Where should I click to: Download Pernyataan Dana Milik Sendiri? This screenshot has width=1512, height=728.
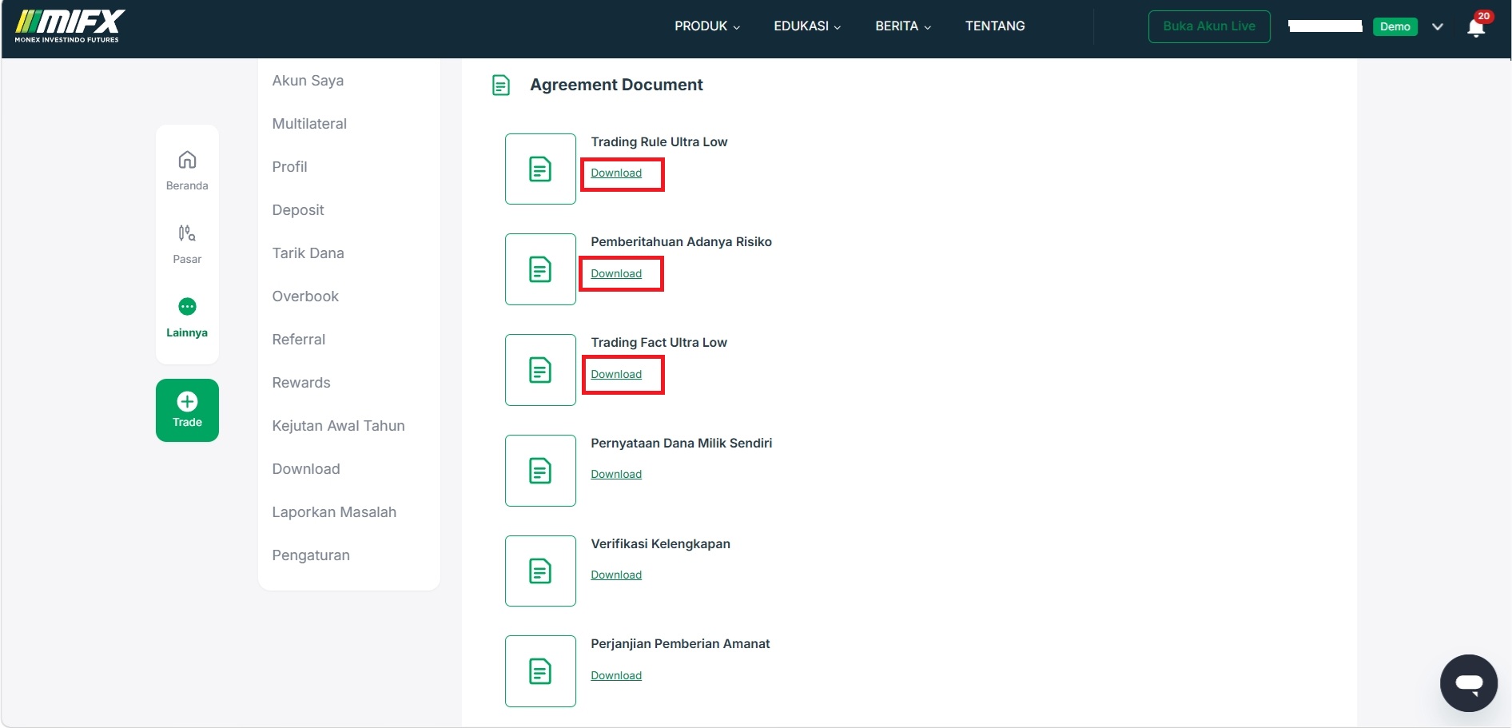[616, 475]
